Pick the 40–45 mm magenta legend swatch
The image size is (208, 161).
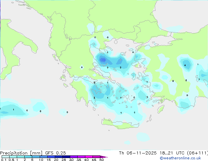(89, 157)
